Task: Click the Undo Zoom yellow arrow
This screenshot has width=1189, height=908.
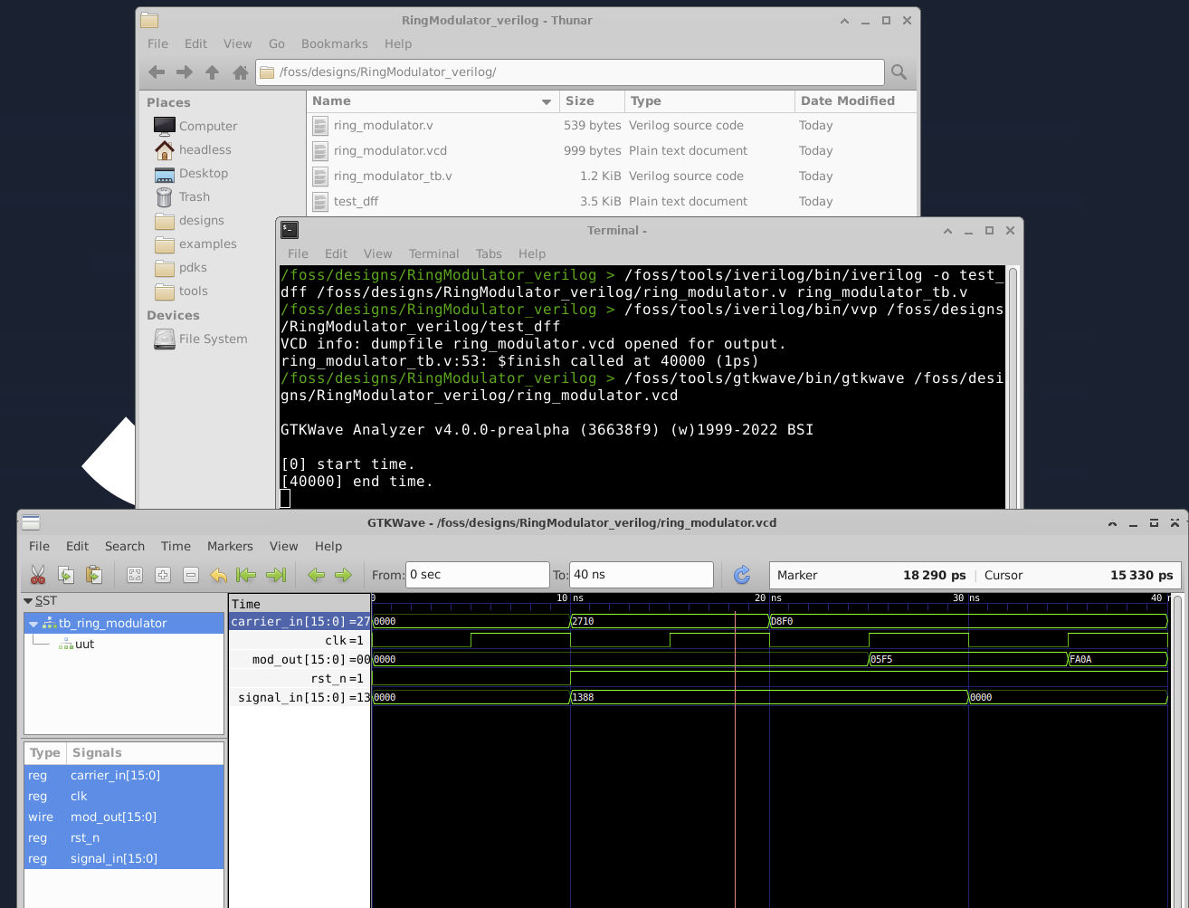Action: coord(219,575)
